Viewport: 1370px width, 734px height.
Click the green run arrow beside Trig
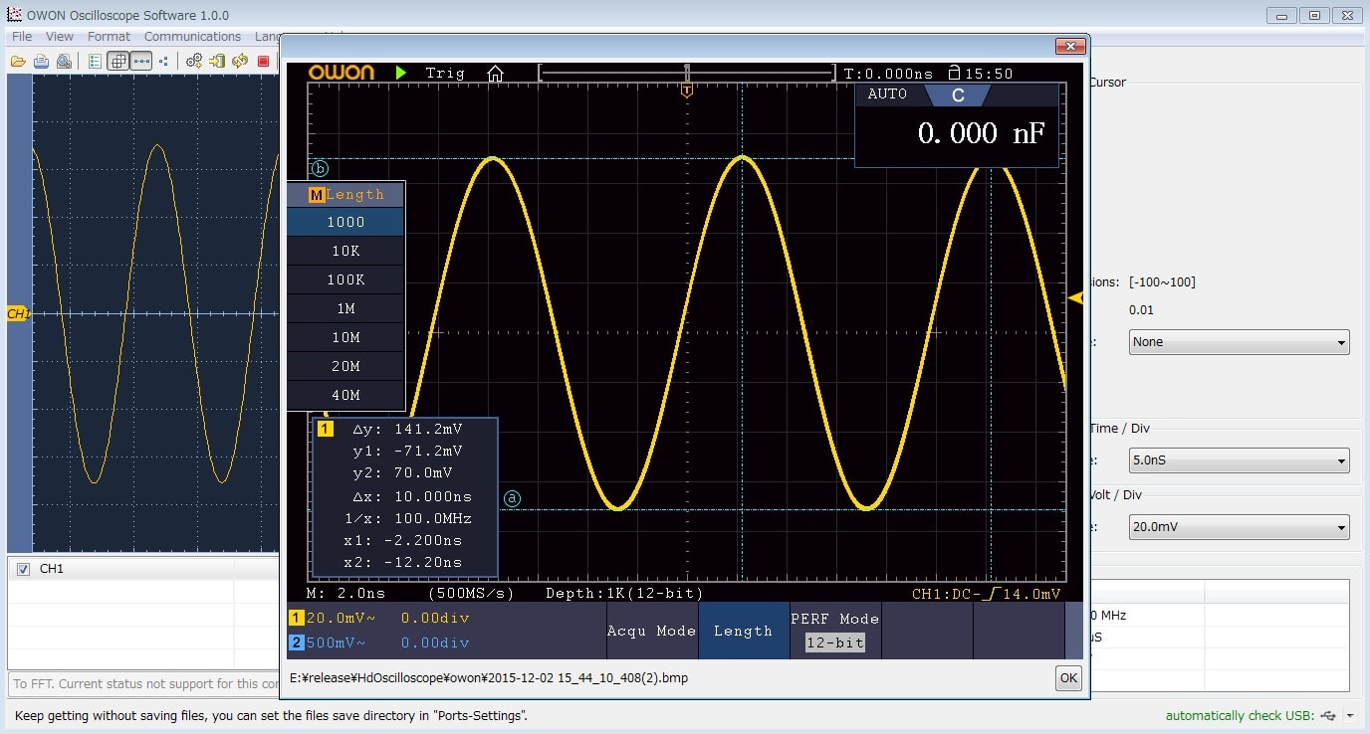pyautogui.click(x=401, y=73)
